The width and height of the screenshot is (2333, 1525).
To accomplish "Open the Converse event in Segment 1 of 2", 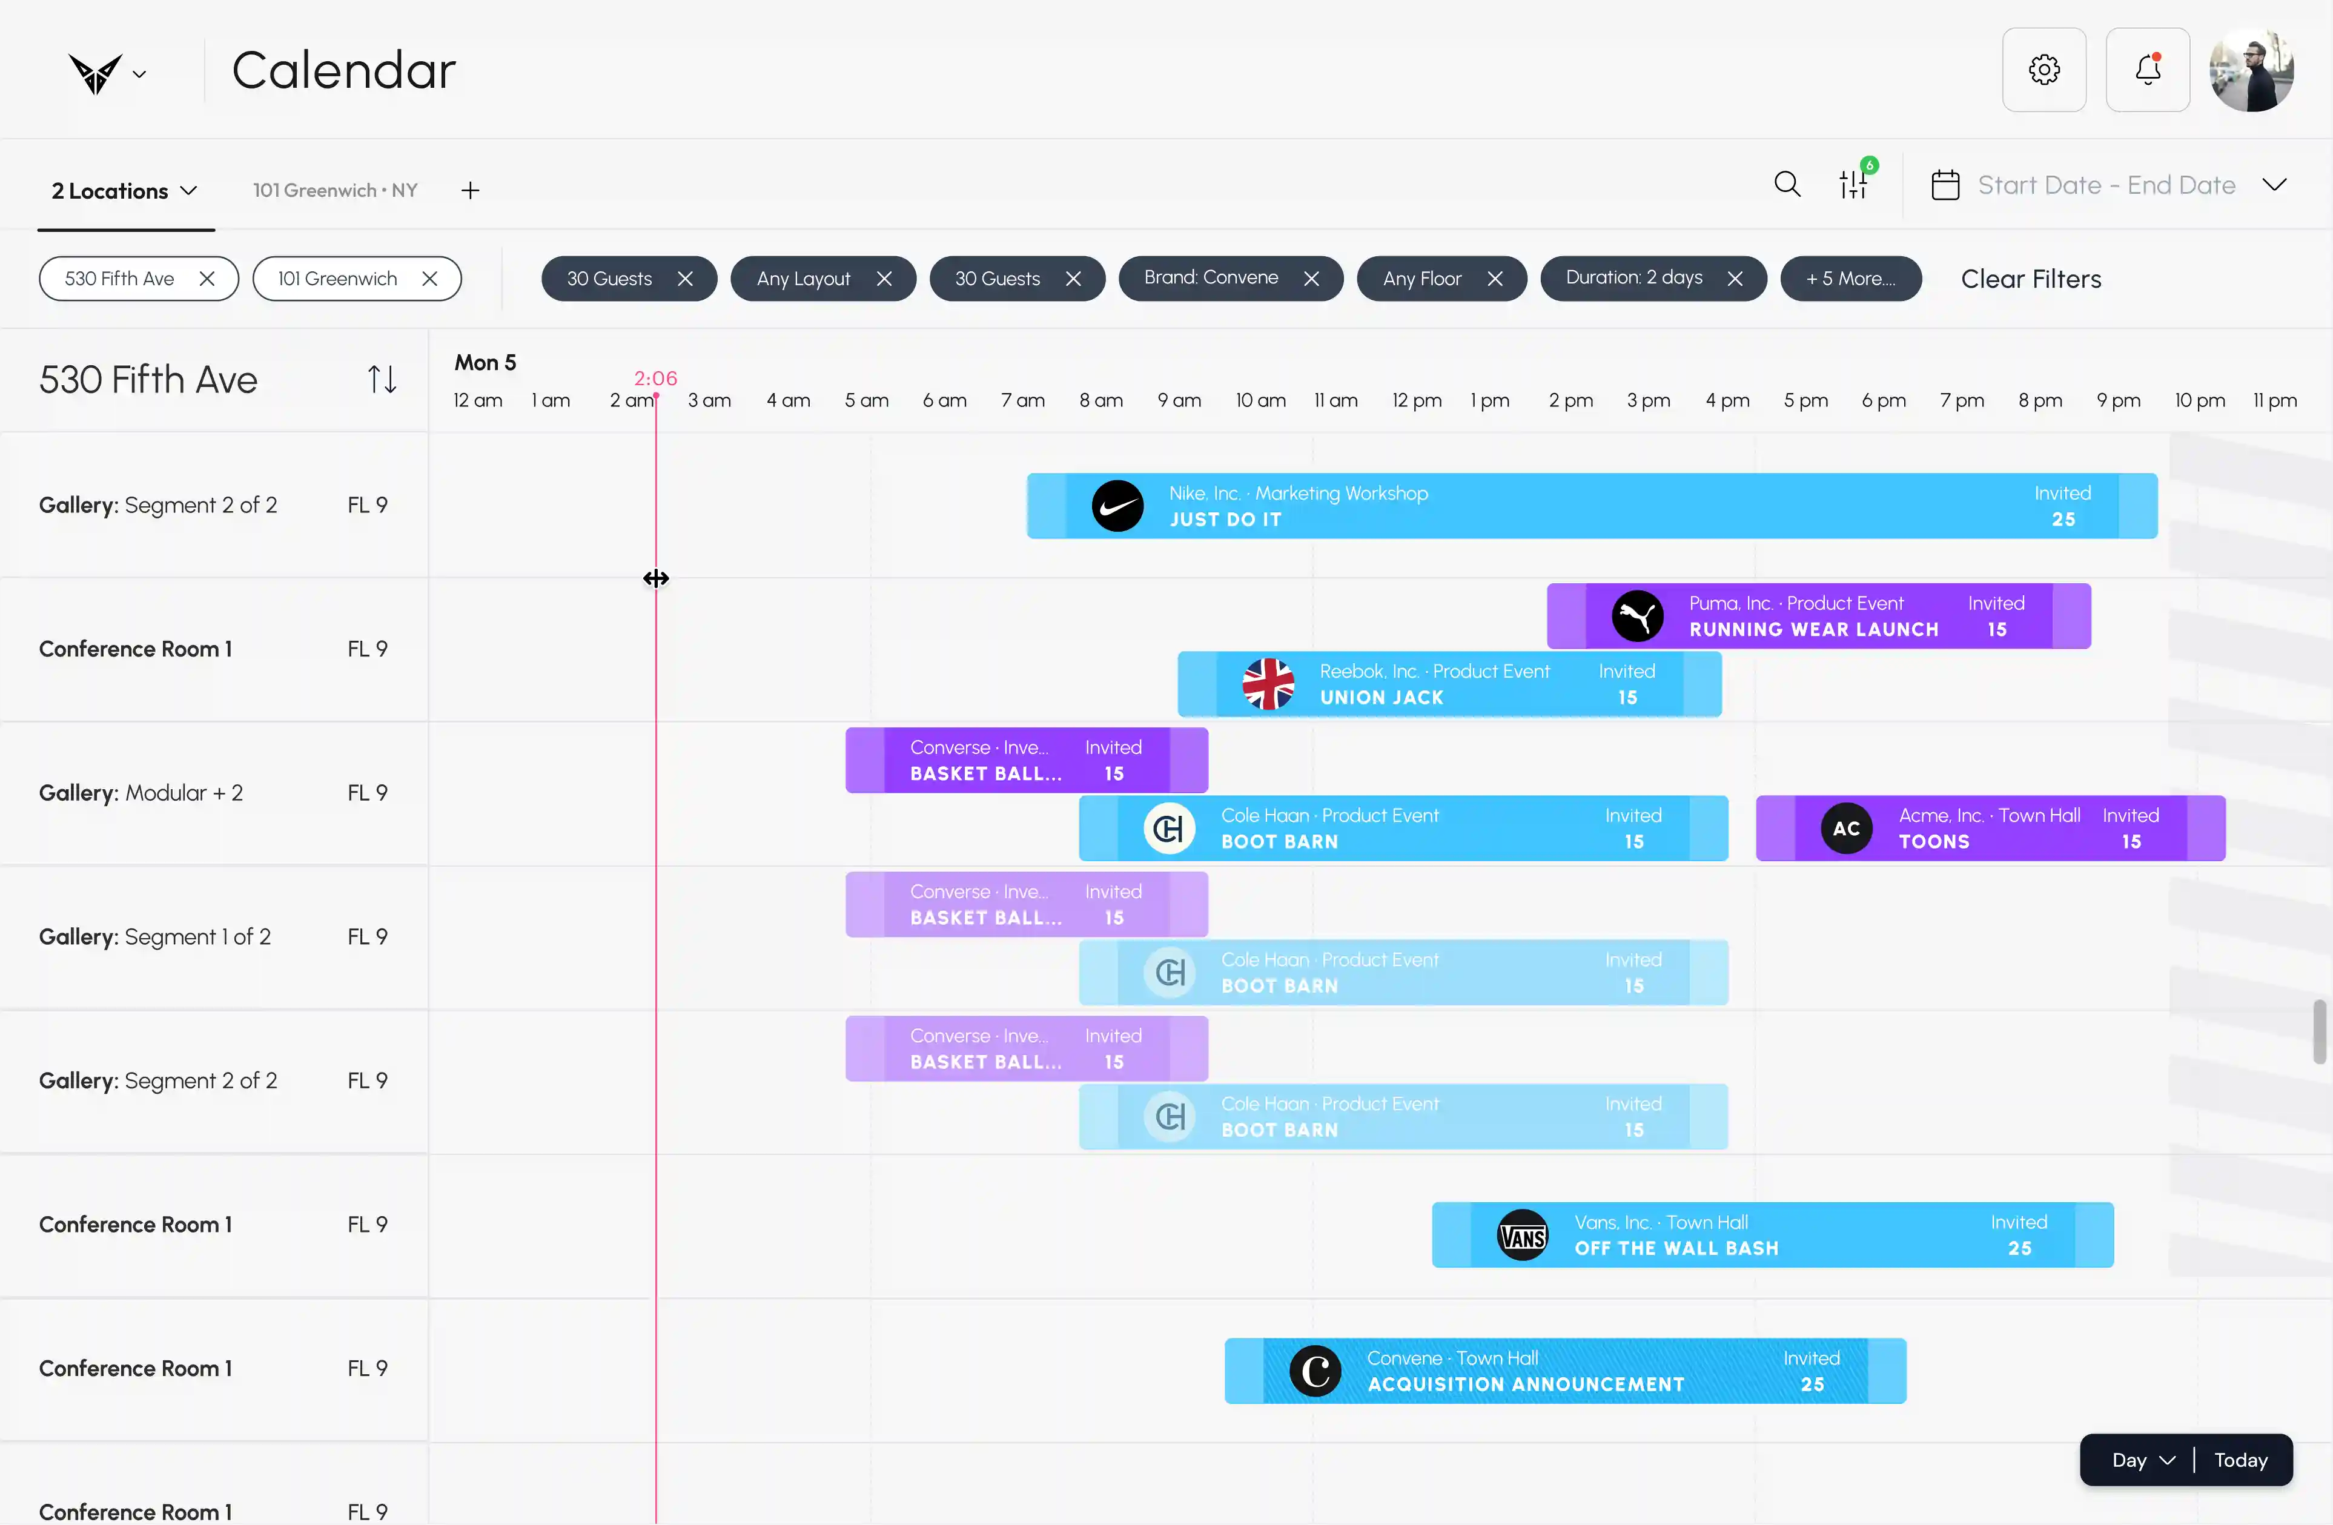I will 1027,905.
